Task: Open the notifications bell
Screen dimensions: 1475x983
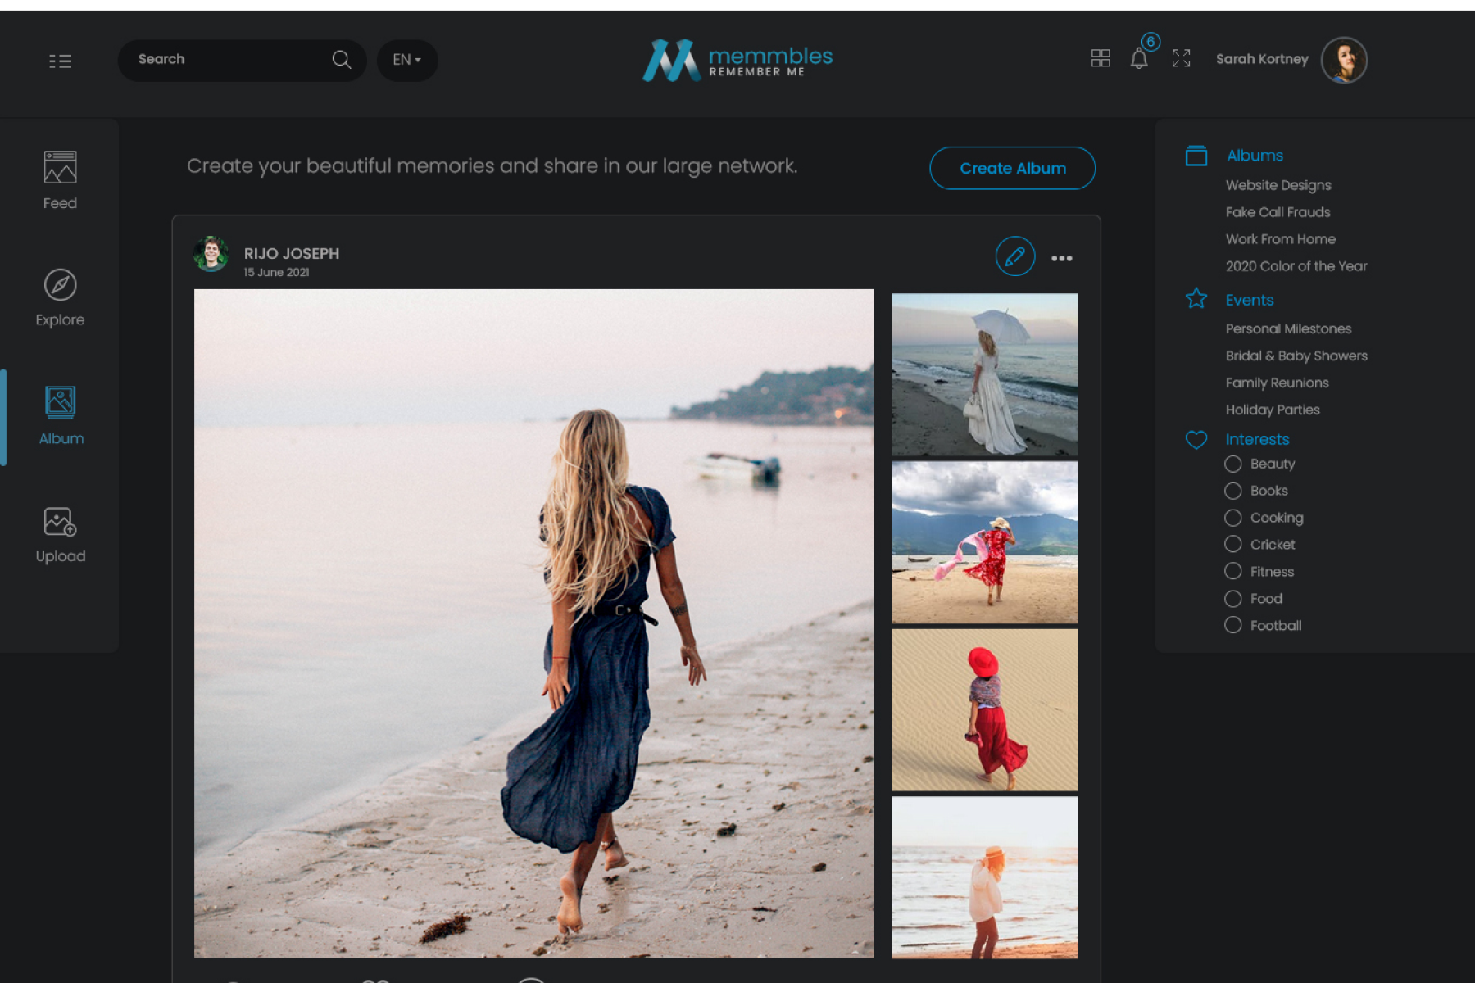Action: (1139, 59)
